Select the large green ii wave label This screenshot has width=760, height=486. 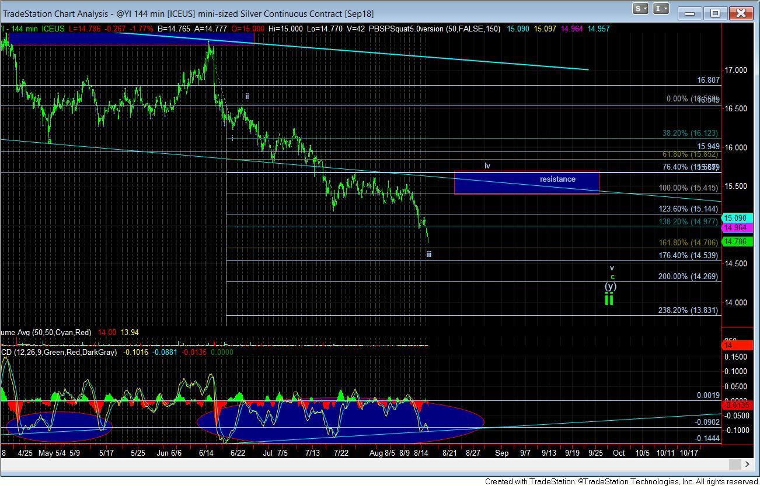coord(609,299)
